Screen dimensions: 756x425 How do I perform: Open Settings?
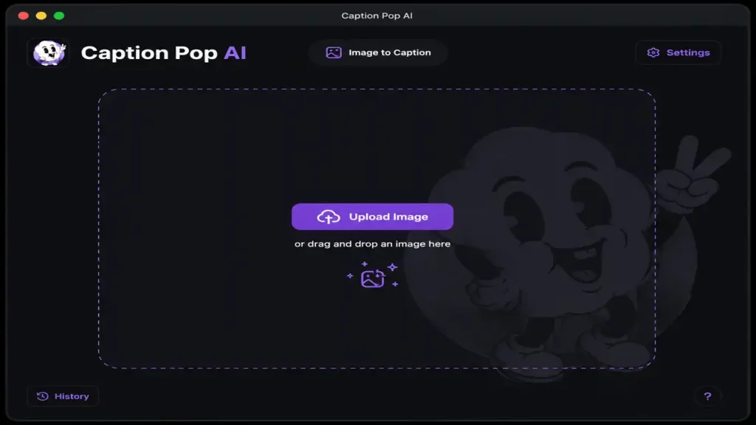point(678,52)
